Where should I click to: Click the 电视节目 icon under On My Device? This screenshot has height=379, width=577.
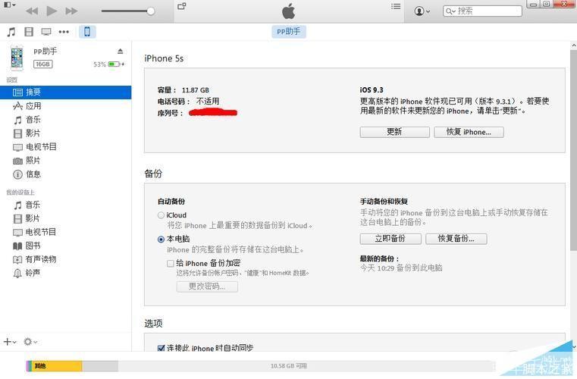point(17,232)
